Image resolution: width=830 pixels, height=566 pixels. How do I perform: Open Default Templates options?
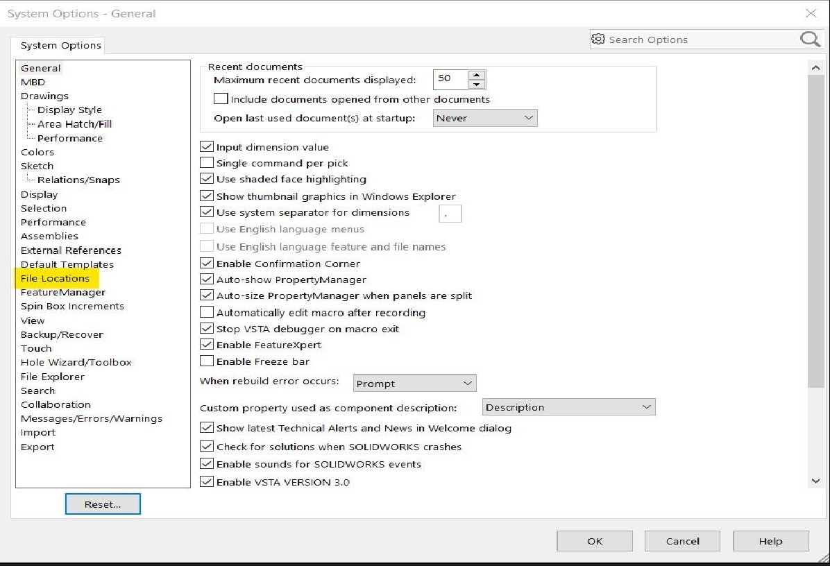(67, 264)
